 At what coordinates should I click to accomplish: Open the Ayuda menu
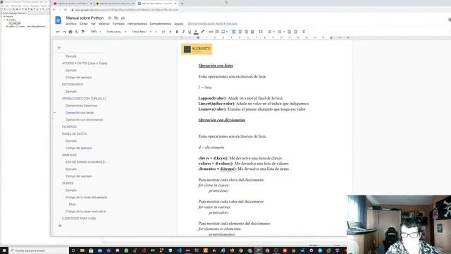179,23
